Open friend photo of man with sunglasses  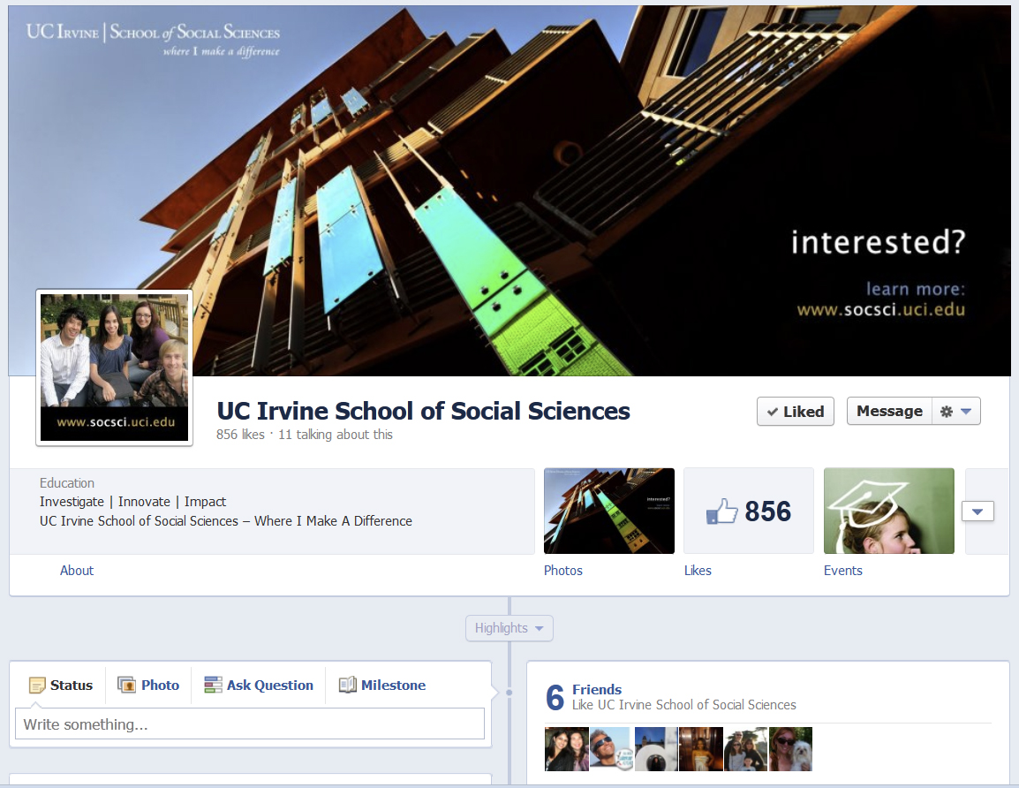click(612, 749)
